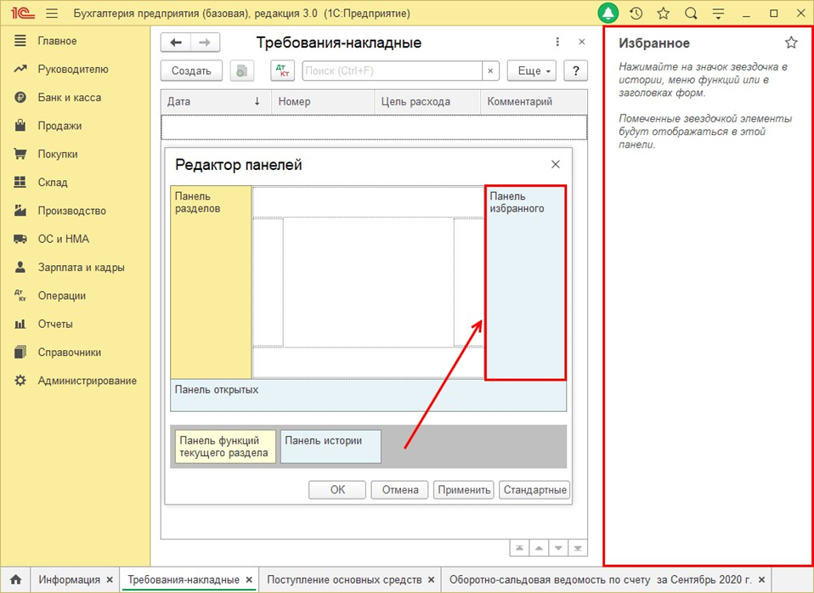This screenshot has width=814, height=593.
Task: Open Банк и касса section
Action: pyautogui.click(x=69, y=97)
